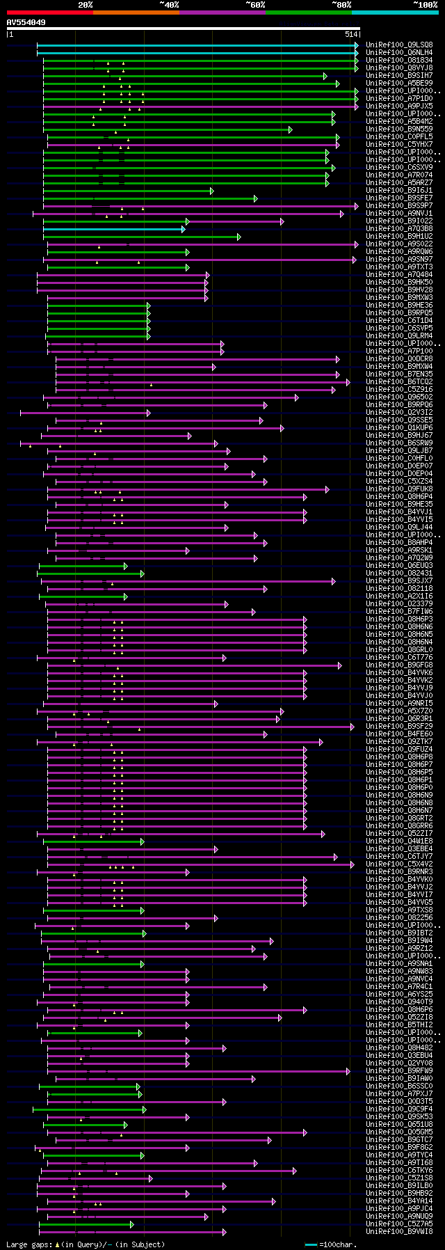Click the red 20% identity legend bar
The width and height of the screenshot is (445, 1250).
[x=49, y=13]
